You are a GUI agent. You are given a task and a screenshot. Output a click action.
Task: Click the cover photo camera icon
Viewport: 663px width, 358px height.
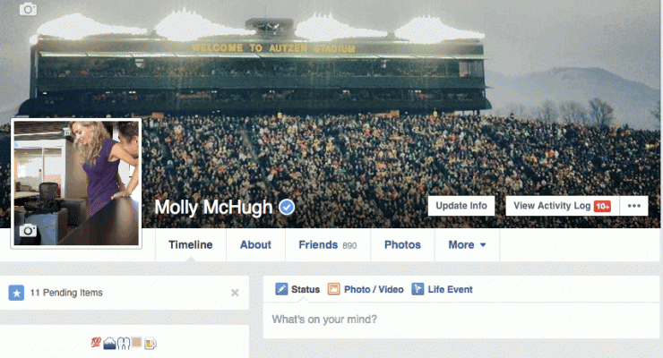point(28,9)
